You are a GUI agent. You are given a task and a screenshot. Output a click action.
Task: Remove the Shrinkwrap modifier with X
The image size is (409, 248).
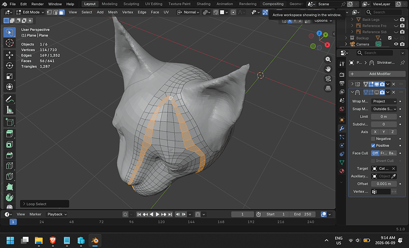(394, 92)
